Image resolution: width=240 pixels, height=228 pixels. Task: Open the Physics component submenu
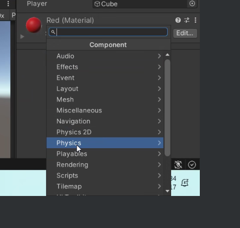pyautogui.click(x=105, y=143)
